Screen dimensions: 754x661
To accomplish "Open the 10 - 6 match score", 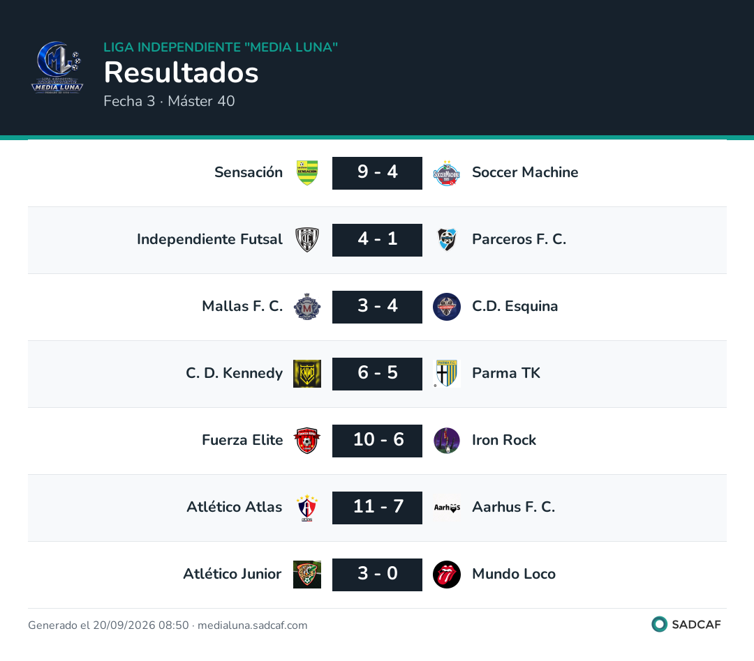I will 378,441.
